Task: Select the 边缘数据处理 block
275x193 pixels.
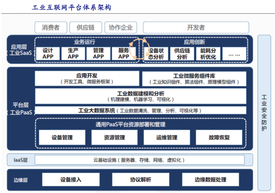Action: 210,180
